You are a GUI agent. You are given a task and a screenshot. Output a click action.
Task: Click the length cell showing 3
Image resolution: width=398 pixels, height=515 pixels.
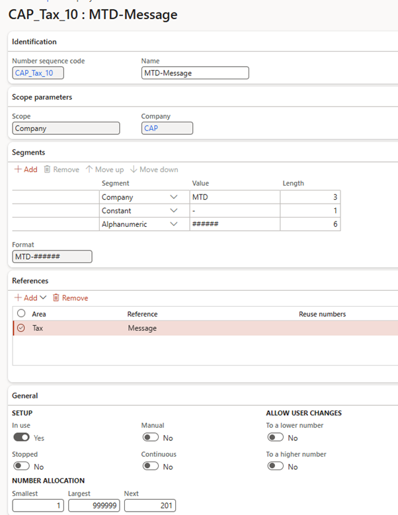pyautogui.click(x=310, y=197)
